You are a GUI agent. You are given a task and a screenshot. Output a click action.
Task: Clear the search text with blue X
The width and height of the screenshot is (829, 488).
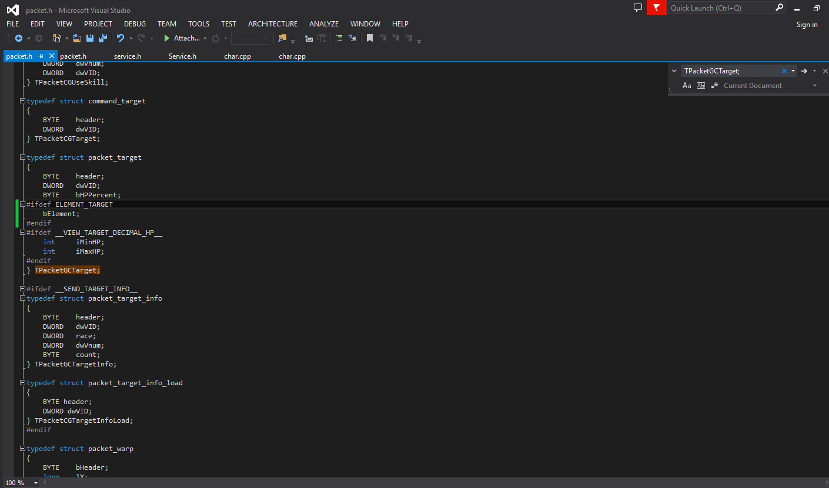point(784,71)
